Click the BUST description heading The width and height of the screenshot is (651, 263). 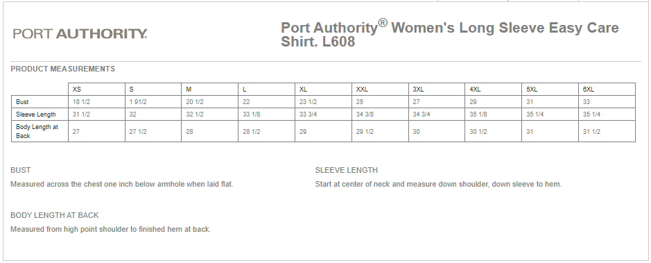(20, 170)
